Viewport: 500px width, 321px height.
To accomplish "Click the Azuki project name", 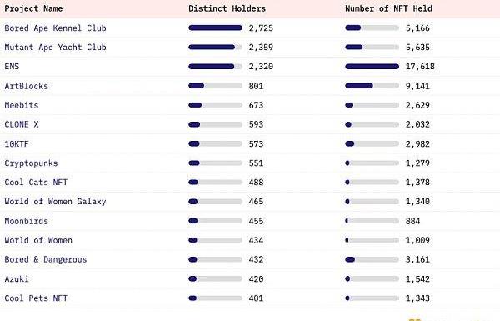I will (17, 278).
